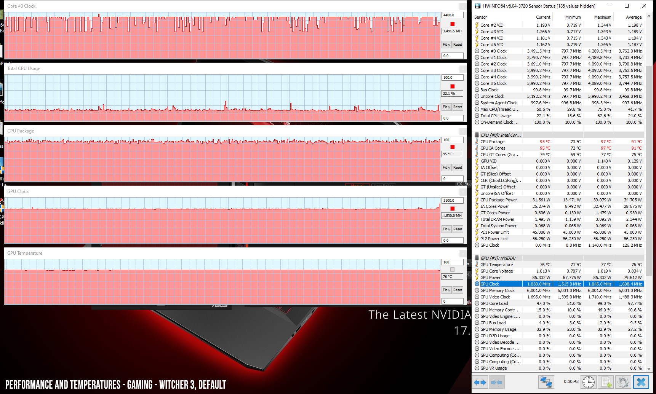Change red color swatch in Total CPU Usage graph

coord(453,86)
